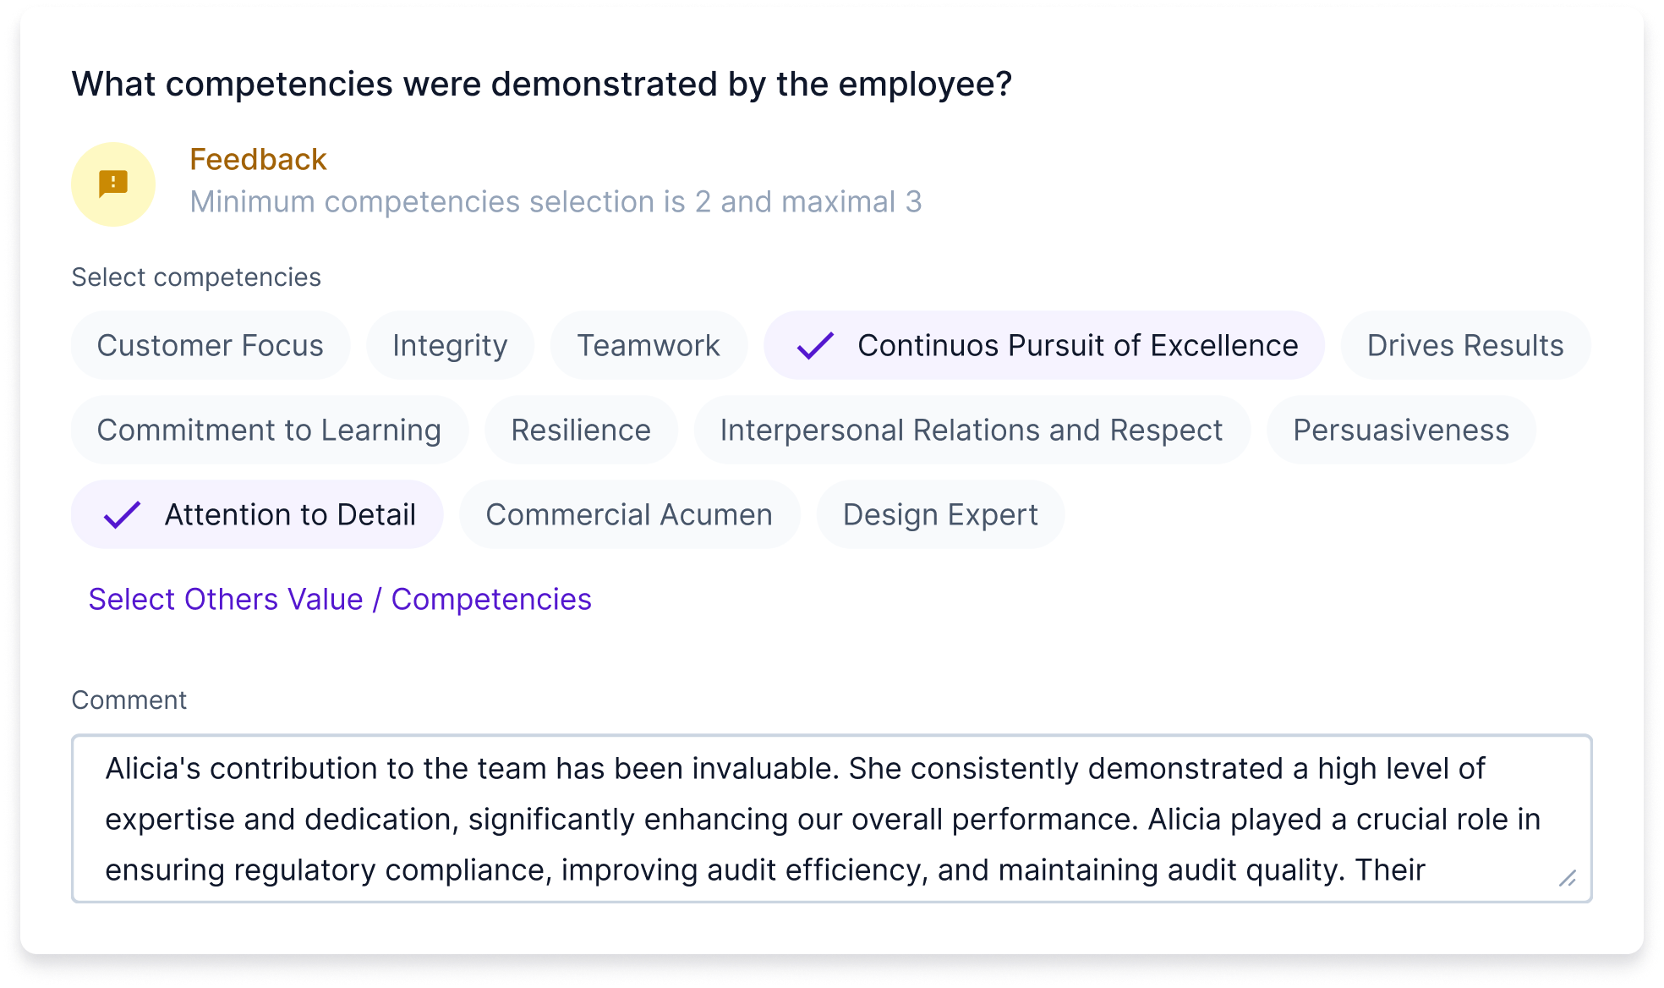Click the textarea resize handle
This screenshot has height=988, width=1664.
click(x=1568, y=877)
